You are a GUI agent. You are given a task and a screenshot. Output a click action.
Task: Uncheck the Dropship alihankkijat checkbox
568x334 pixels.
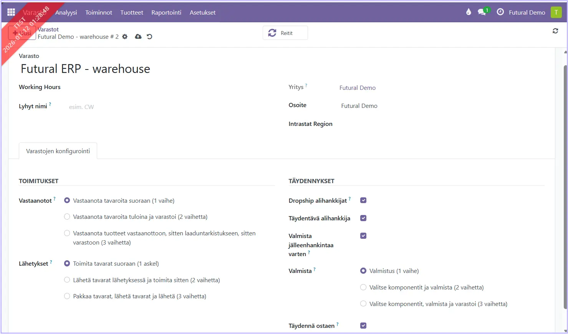(x=363, y=200)
